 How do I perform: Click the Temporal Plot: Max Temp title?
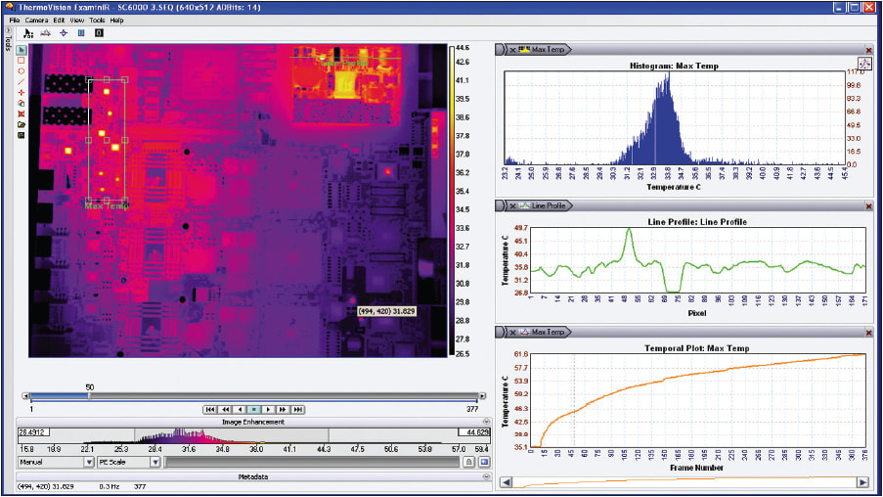696,348
